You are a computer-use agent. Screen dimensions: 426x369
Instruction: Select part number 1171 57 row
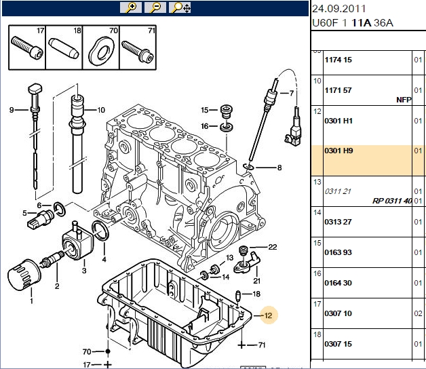click(368, 90)
